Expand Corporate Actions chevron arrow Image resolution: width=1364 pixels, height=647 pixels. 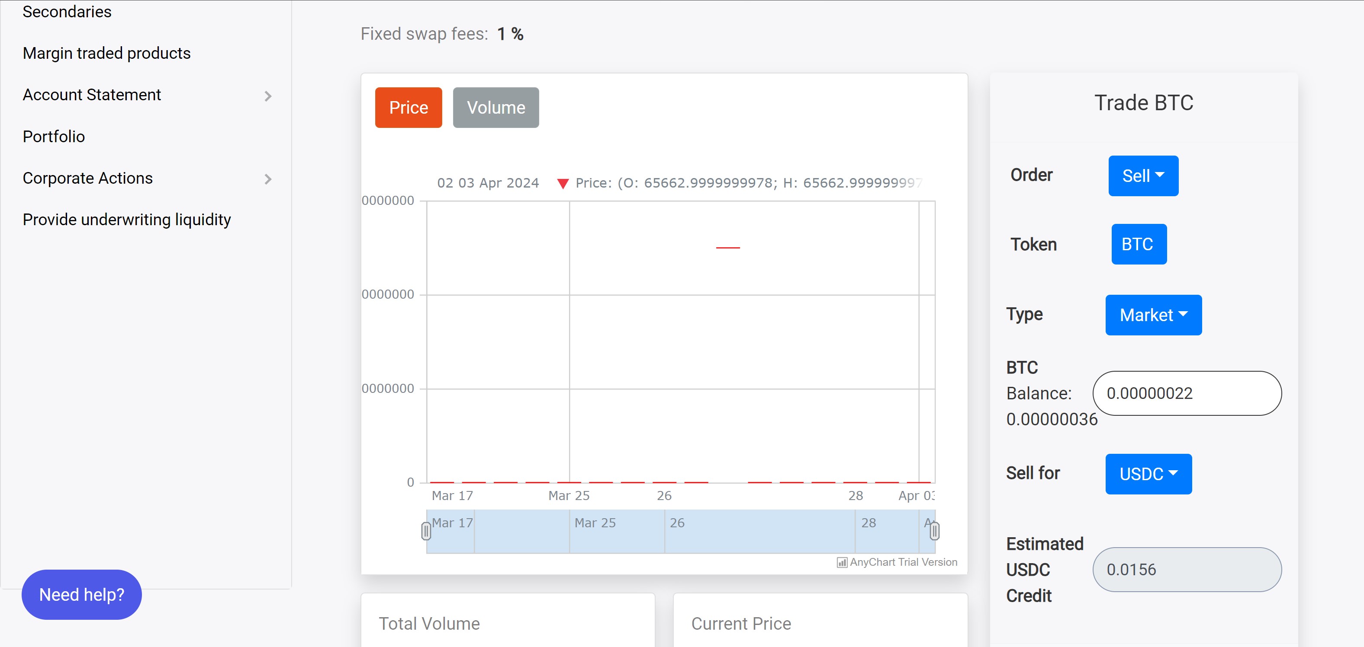[x=268, y=179]
